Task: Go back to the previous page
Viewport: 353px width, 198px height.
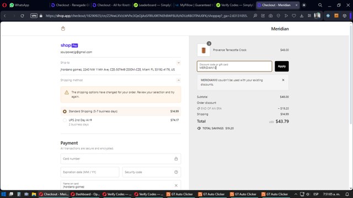Action: pyautogui.click(x=5, y=16)
